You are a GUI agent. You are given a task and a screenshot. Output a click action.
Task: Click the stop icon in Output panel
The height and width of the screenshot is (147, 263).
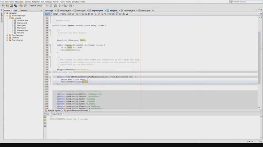tap(45, 123)
